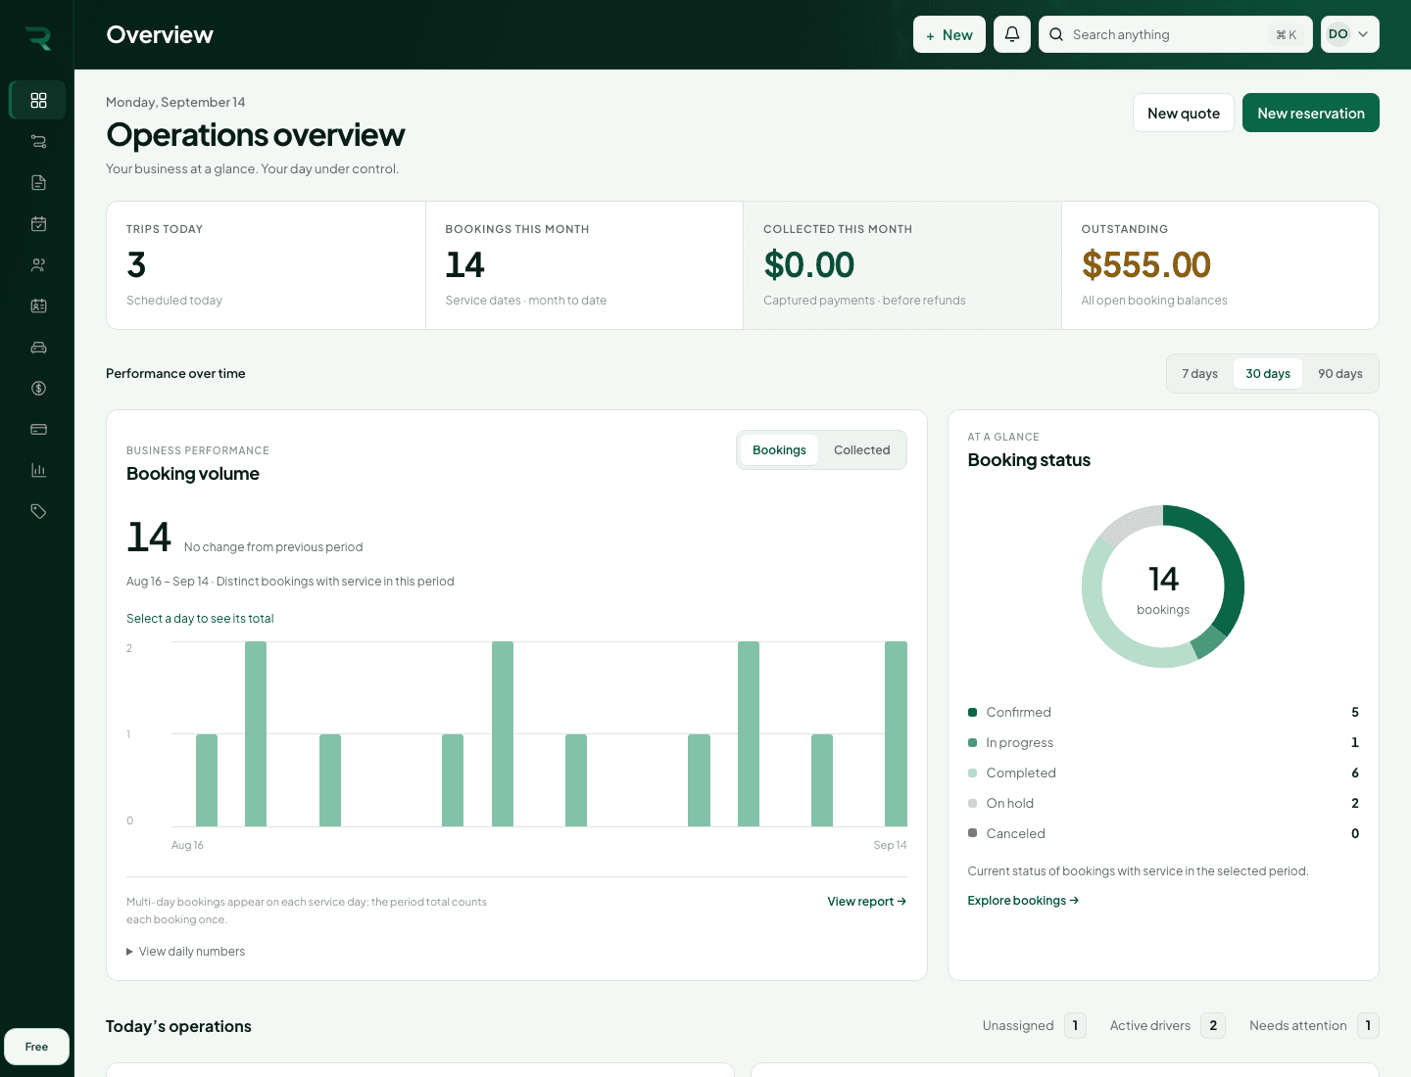1411x1077 pixels.
Task: Open the vehicles car icon in sidebar
Action: (x=38, y=347)
